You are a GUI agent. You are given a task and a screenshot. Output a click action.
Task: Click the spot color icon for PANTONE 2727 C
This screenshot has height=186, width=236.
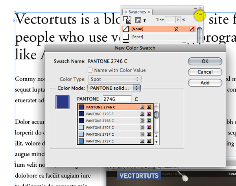[x=142, y=141]
